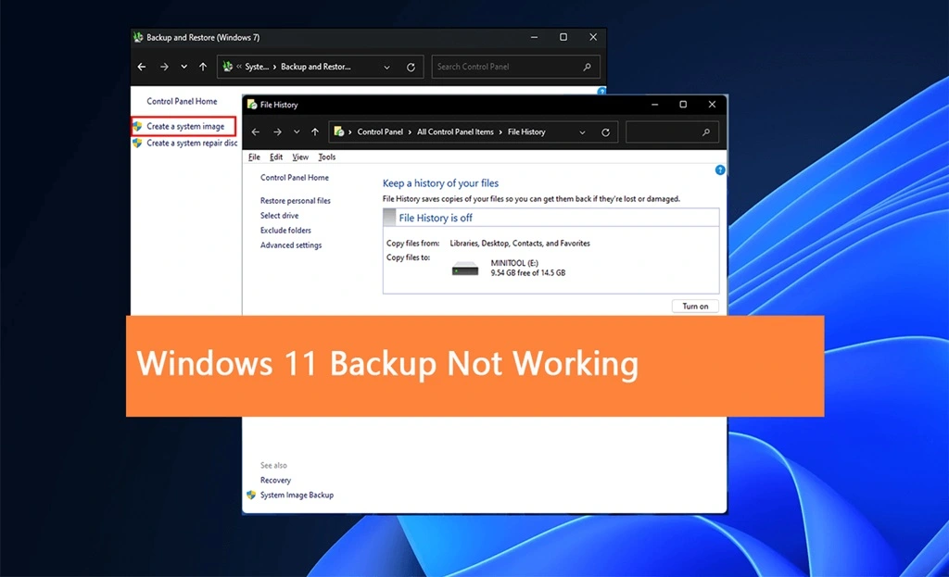Go back in Backup and Restore window

pyautogui.click(x=142, y=67)
